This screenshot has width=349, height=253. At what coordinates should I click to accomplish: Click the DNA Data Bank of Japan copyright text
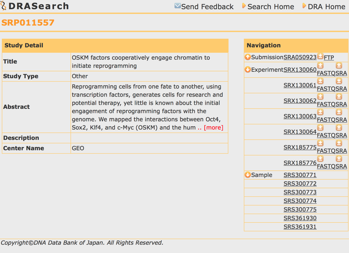tap(82, 243)
